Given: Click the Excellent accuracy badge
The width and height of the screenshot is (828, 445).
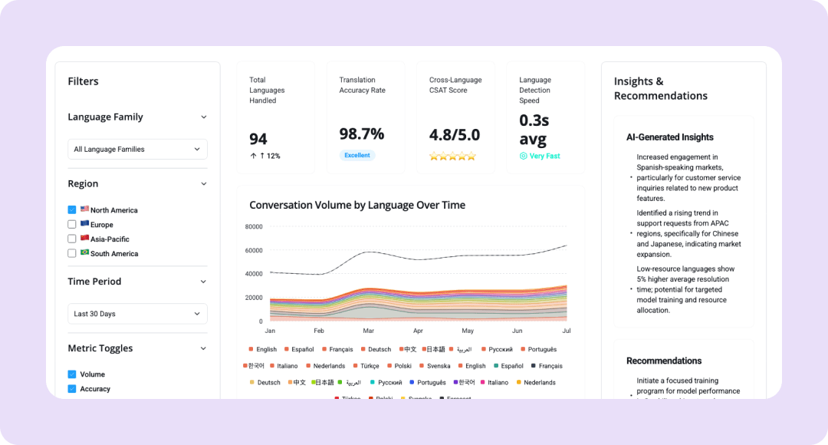Looking at the screenshot, I should [356, 156].
